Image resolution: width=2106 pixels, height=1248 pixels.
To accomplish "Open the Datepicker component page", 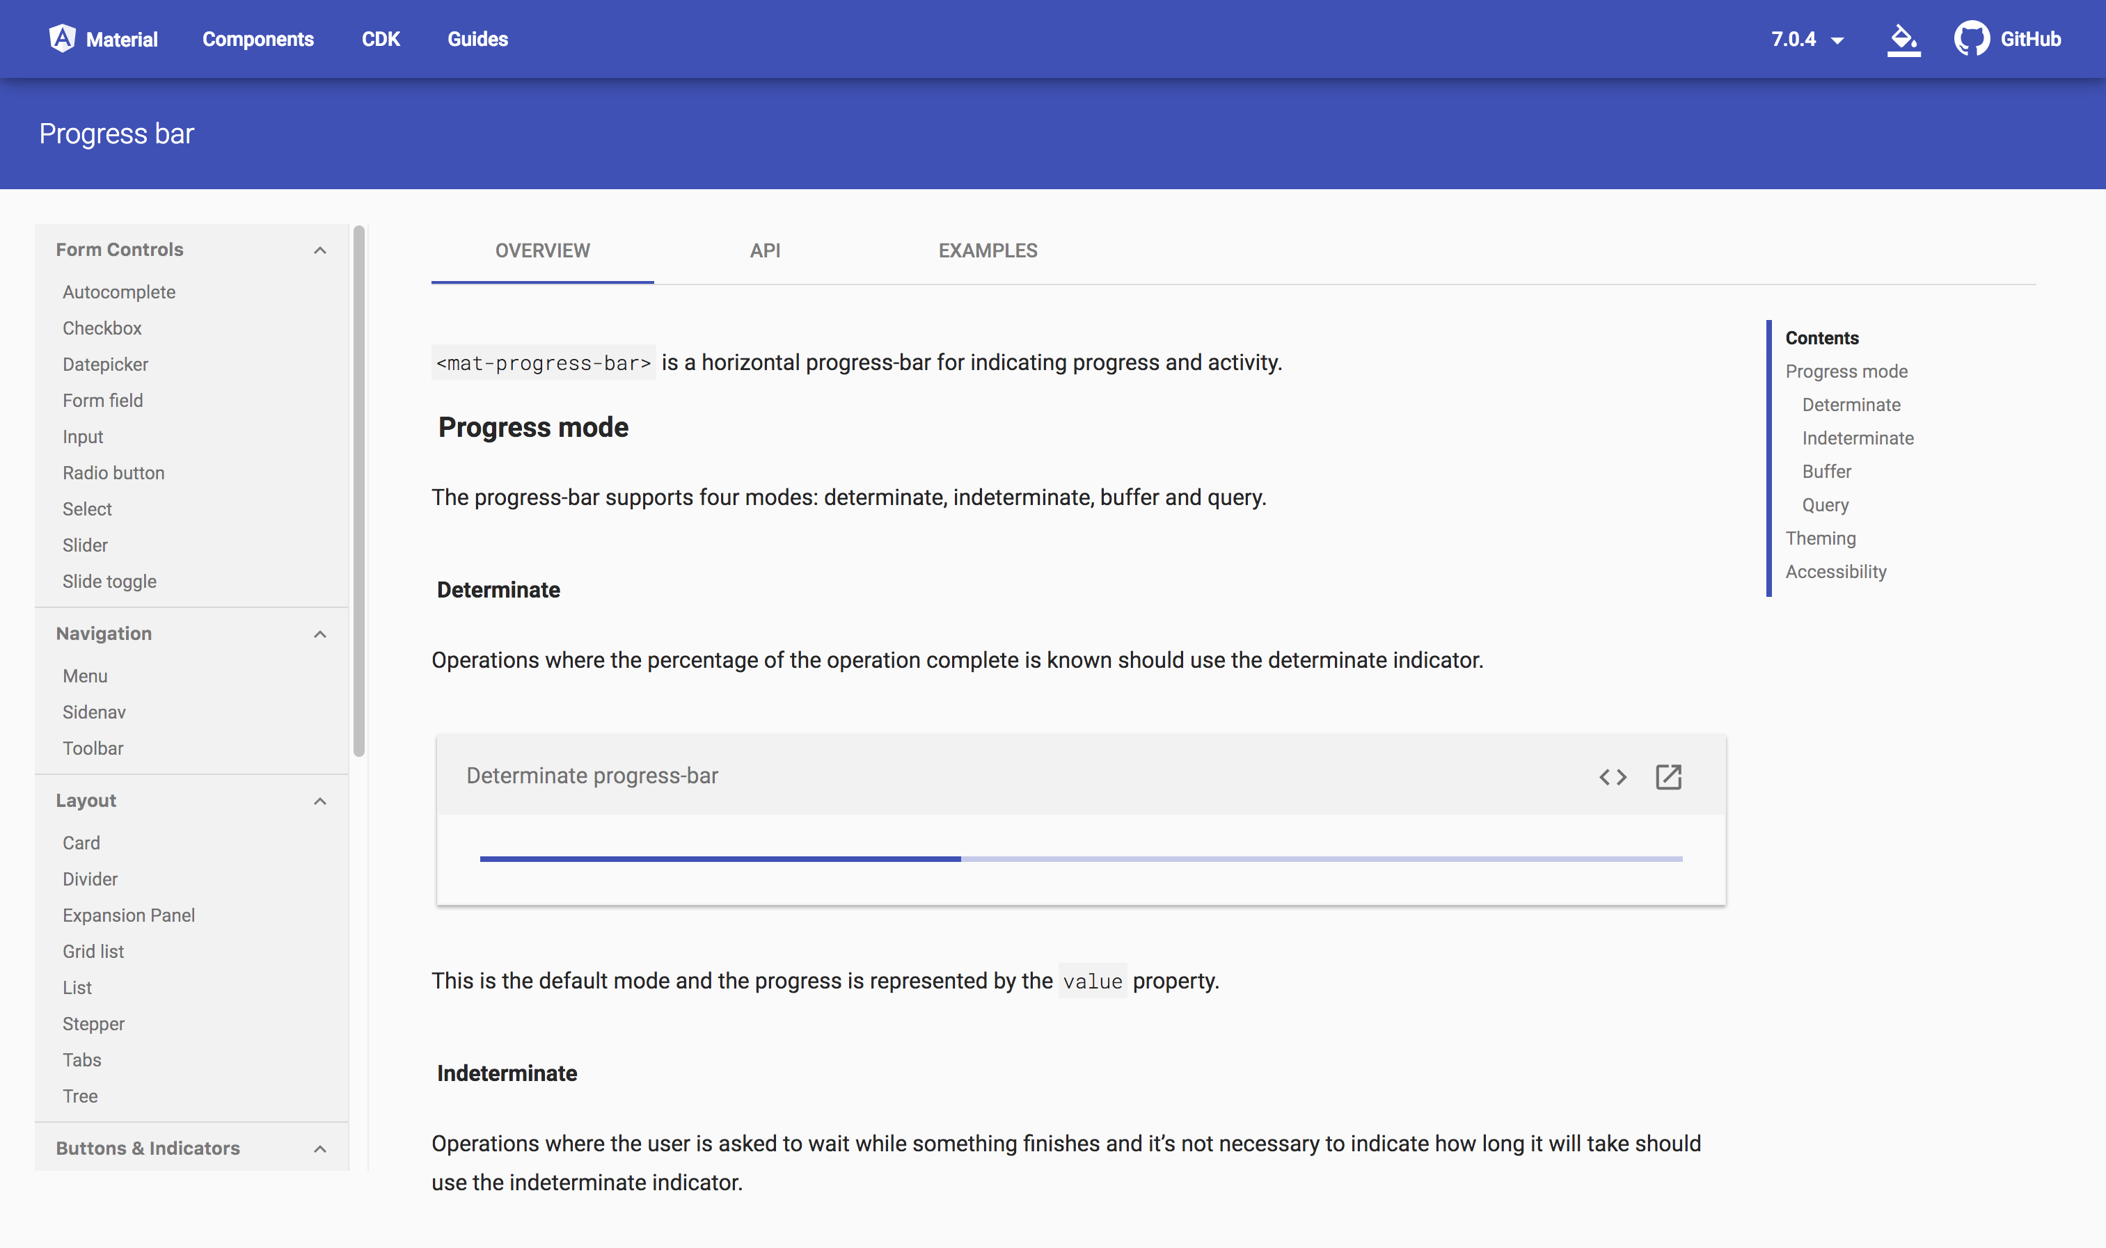I will (x=105, y=364).
